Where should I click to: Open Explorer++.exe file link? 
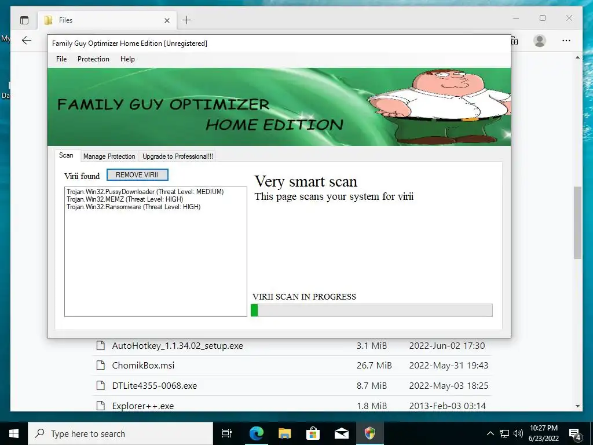point(143,406)
